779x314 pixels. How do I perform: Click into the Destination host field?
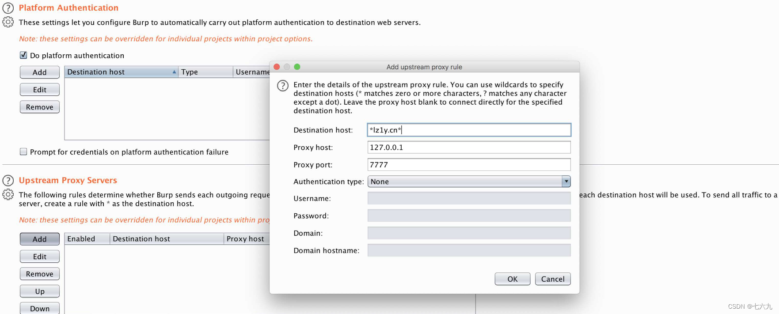469,130
